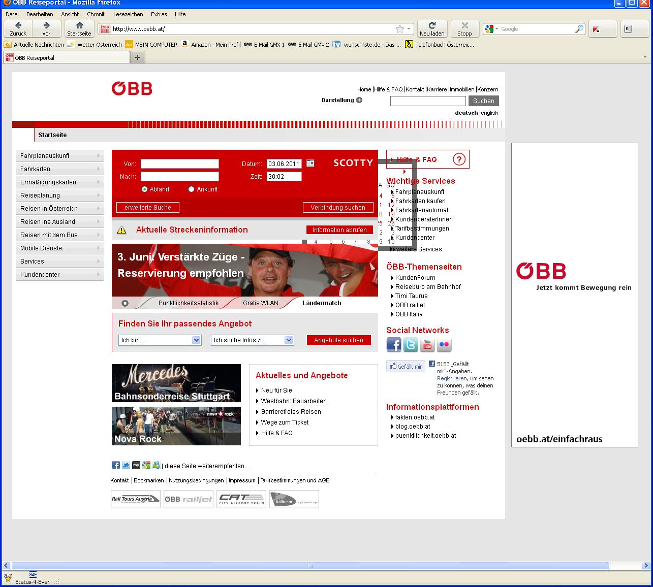The image size is (653, 587).
Task: Open the Firefox Startseite home button
Action: pyautogui.click(x=79, y=28)
